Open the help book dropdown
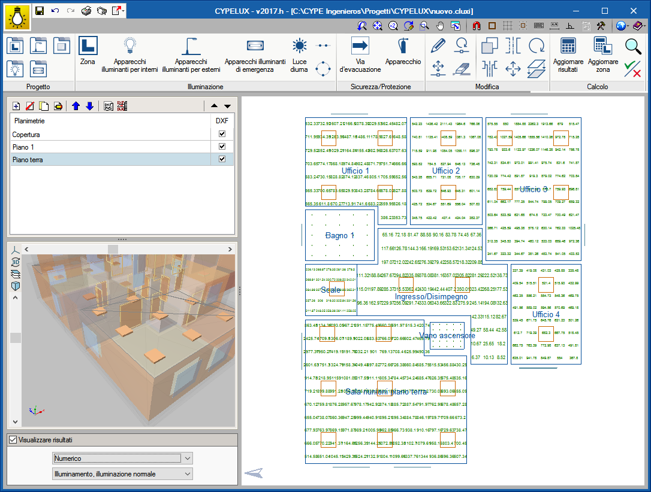The width and height of the screenshot is (651, 492). 645,26
